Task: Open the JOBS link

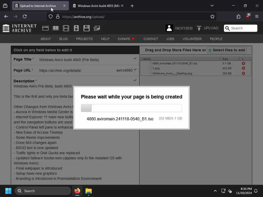Action: pos(171,39)
